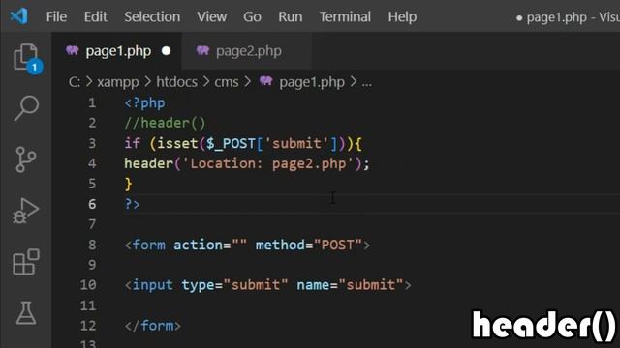
Task: Open the Extensions view icon
Action: [26, 262]
